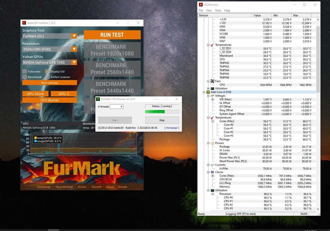The height and width of the screenshot is (231, 330).
Task: Click the thermometer icon above the \_TZ.TZ01 row
Action: point(212,45)
